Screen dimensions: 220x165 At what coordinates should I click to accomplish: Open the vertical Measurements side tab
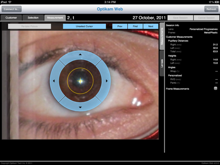coord(162,36)
